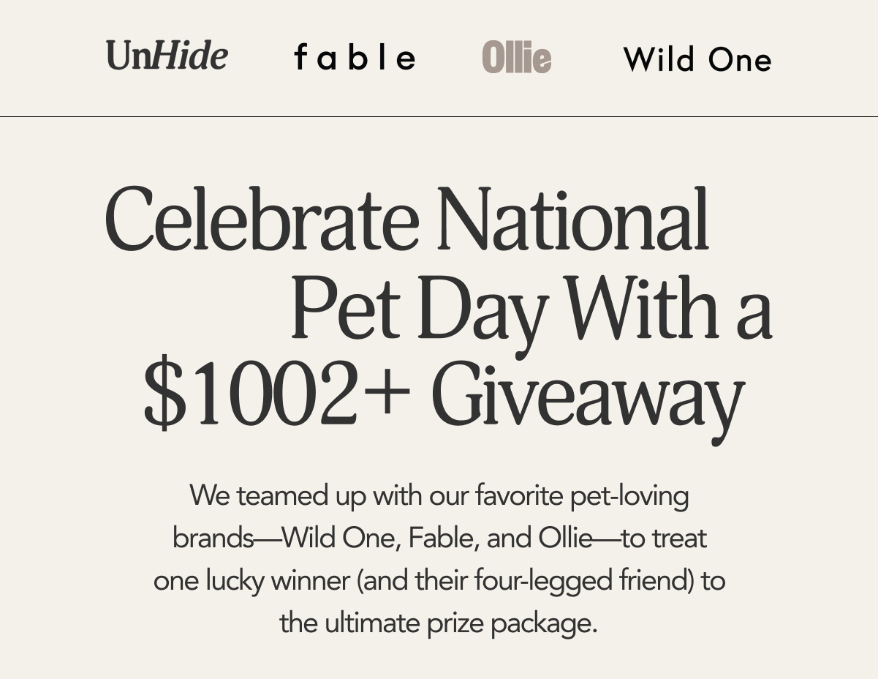Click "Ollie" mention in the paragraph
878x679 pixels.
click(x=565, y=539)
